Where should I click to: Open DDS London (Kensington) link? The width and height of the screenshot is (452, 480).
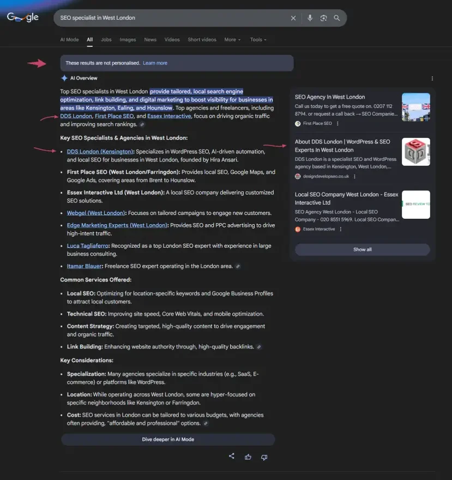[100, 152]
